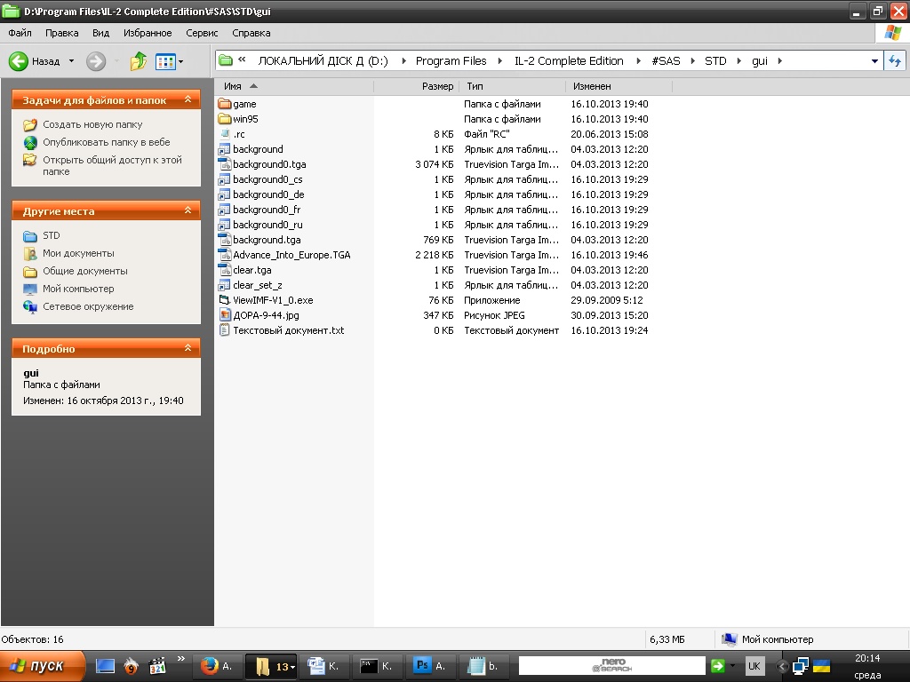Collapse the Задачи для файлов и папок panel
Viewport: 910px width, 682px height.
click(188, 99)
